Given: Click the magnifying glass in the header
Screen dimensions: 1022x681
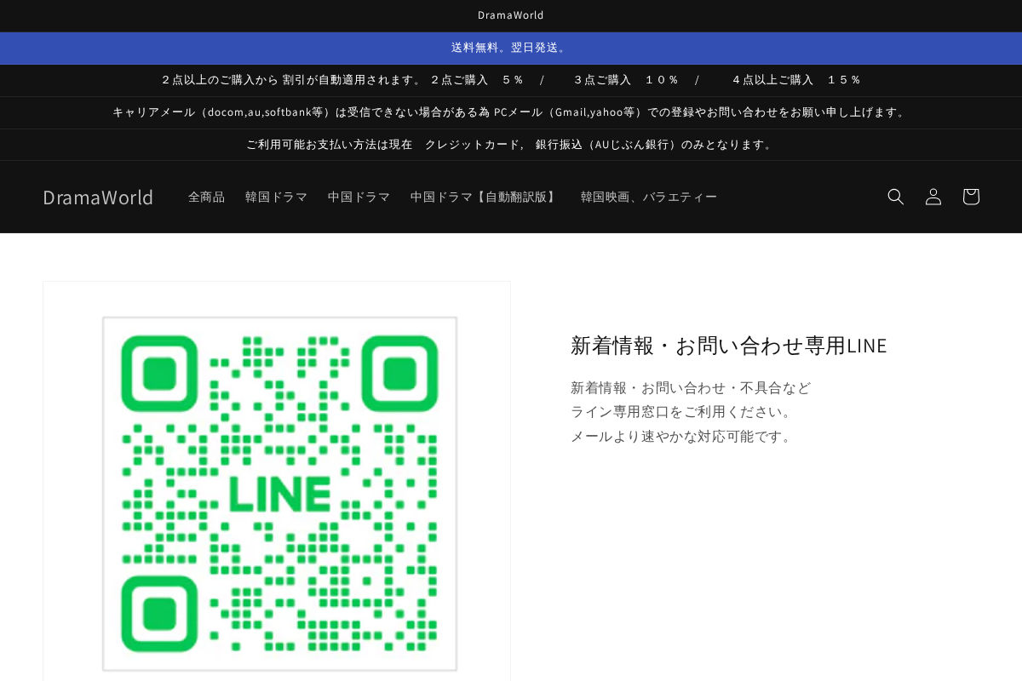Looking at the screenshot, I should click(895, 197).
